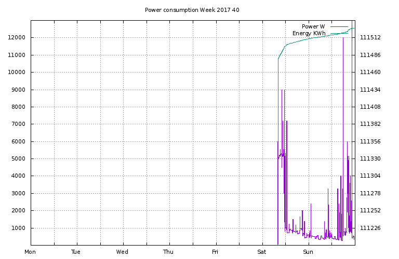Click the green Energy KWh legend line sample
Viewport: 399px width, 259px height.
[x=339, y=34]
